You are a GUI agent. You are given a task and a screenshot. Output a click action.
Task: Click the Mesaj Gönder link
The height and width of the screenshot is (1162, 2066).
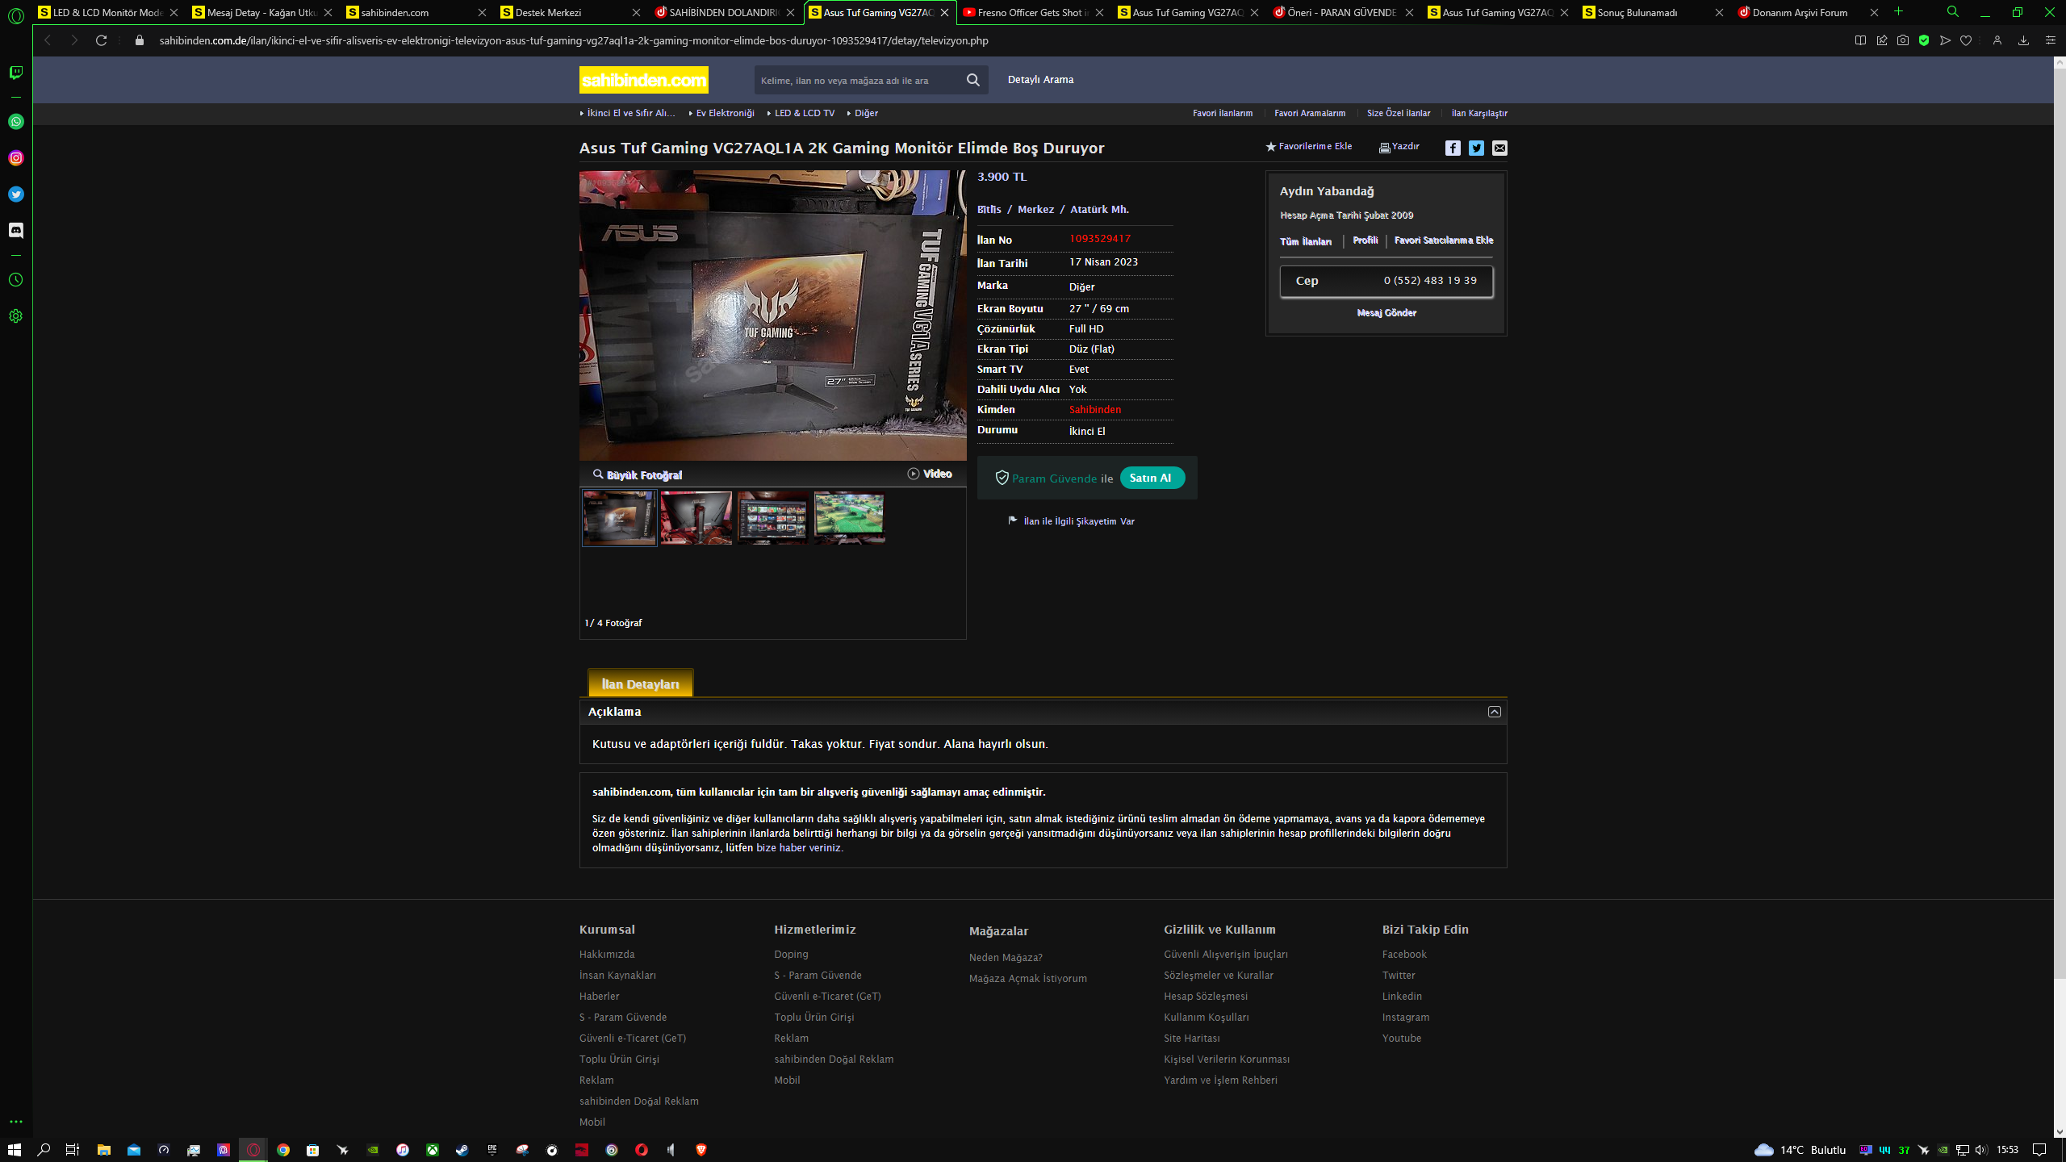point(1386,312)
